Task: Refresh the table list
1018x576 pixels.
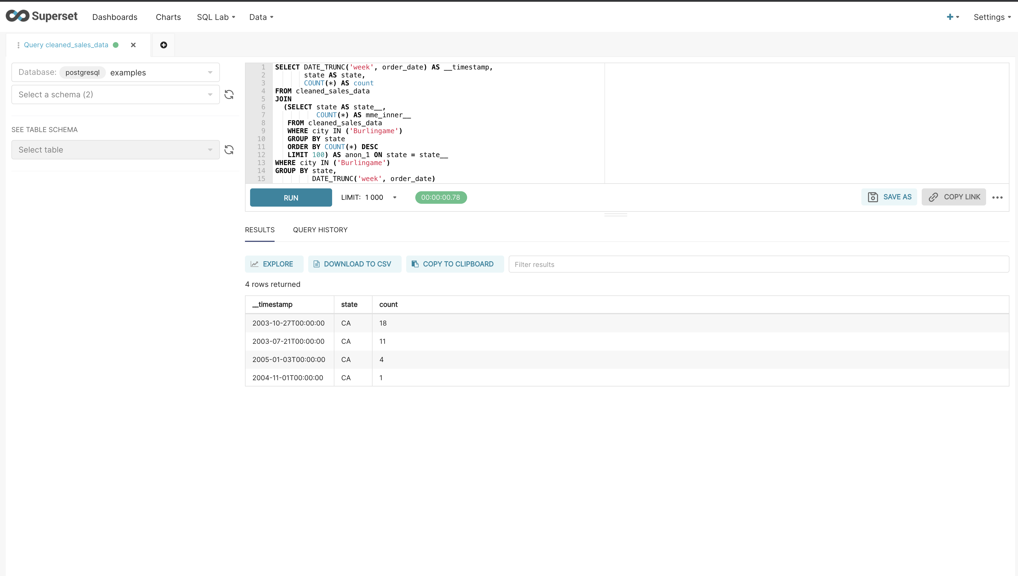Action: pyautogui.click(x=229, y=149)
